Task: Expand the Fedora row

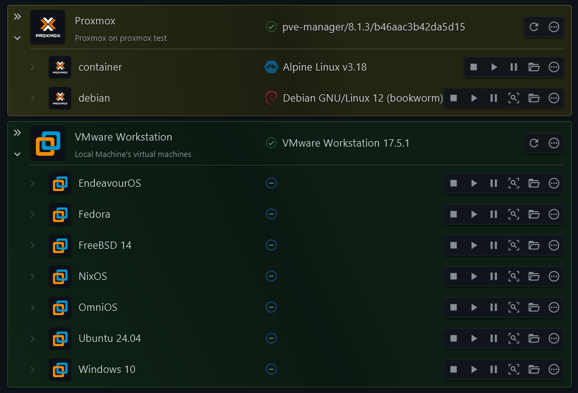Action: click(32, 214)
